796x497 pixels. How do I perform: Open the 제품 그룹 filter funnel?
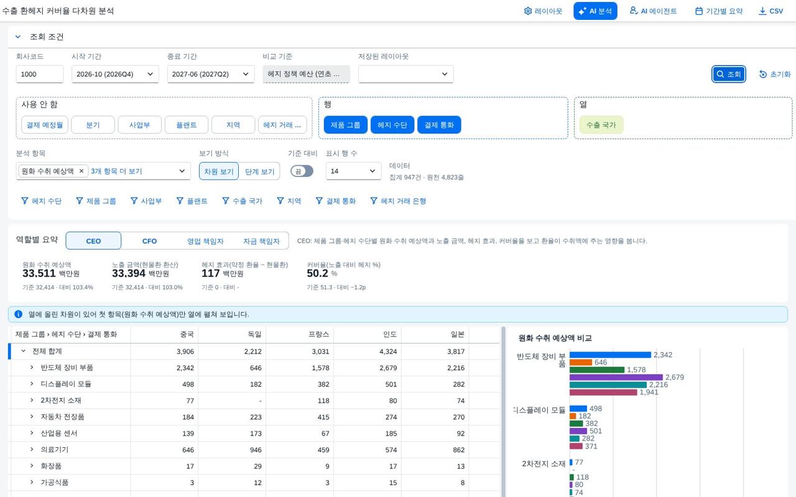(x=96, y=201)
